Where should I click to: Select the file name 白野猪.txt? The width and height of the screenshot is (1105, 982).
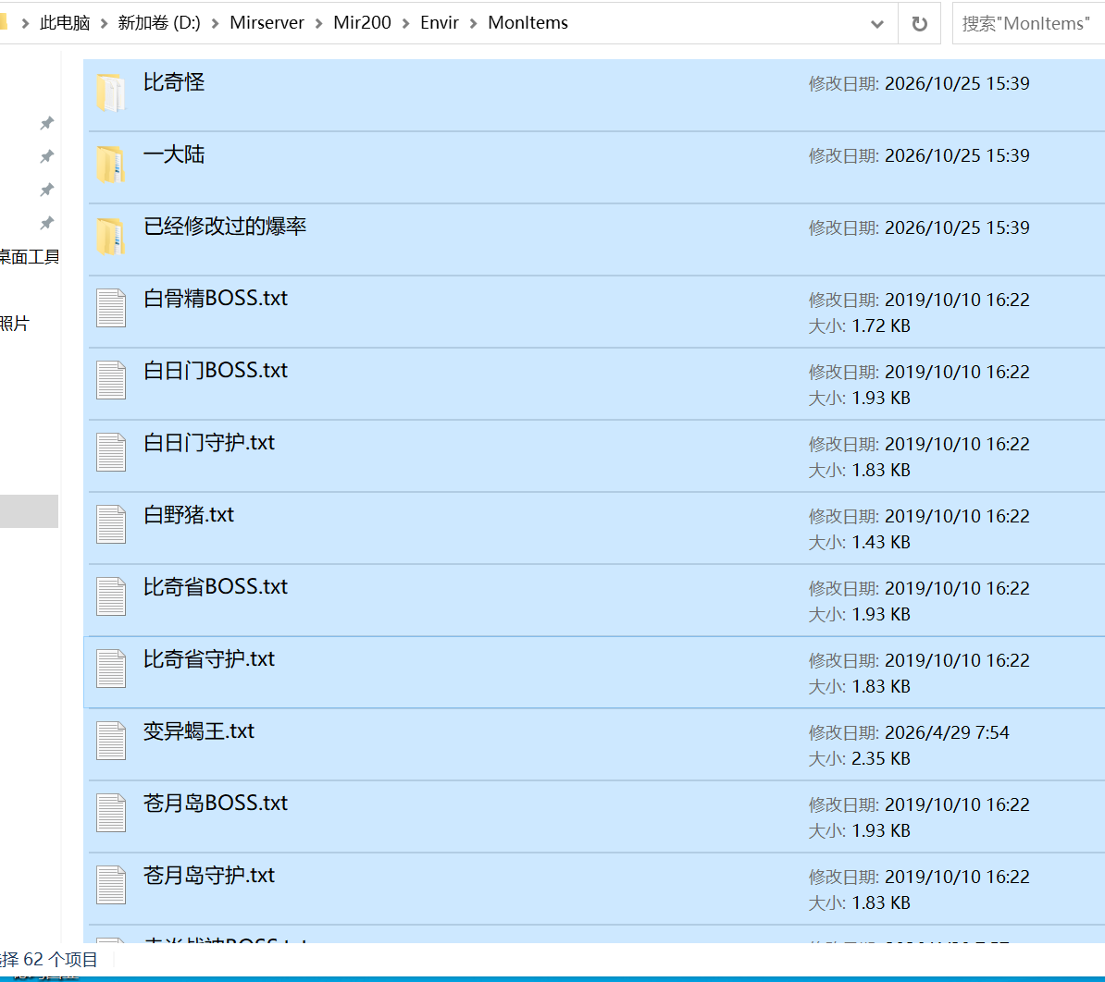pos(189,515)
